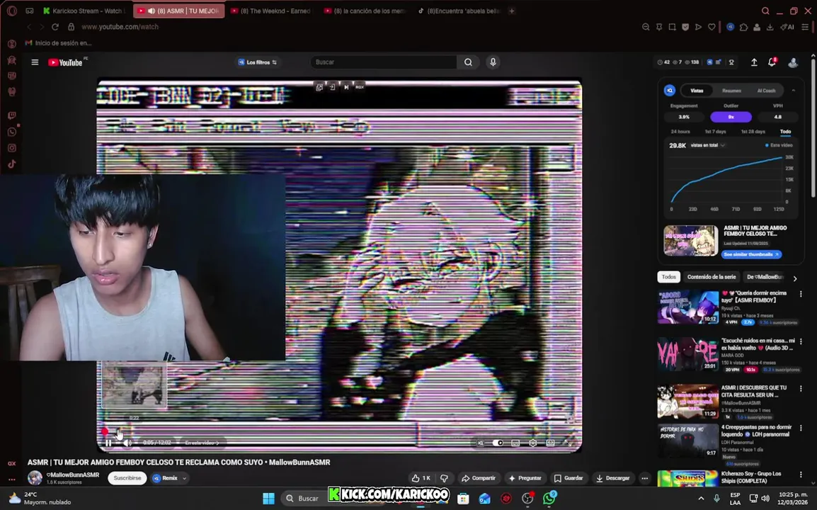Toggle the autoplay switch in player
817x510 pixels.
click(x=498, y=443)
